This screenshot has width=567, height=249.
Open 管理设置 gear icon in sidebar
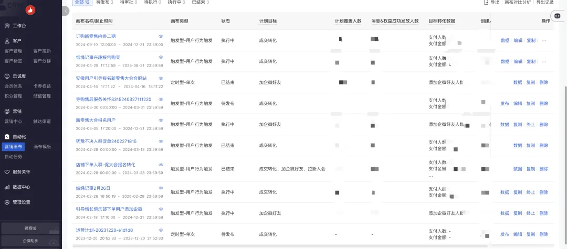[x=7, y=202]
